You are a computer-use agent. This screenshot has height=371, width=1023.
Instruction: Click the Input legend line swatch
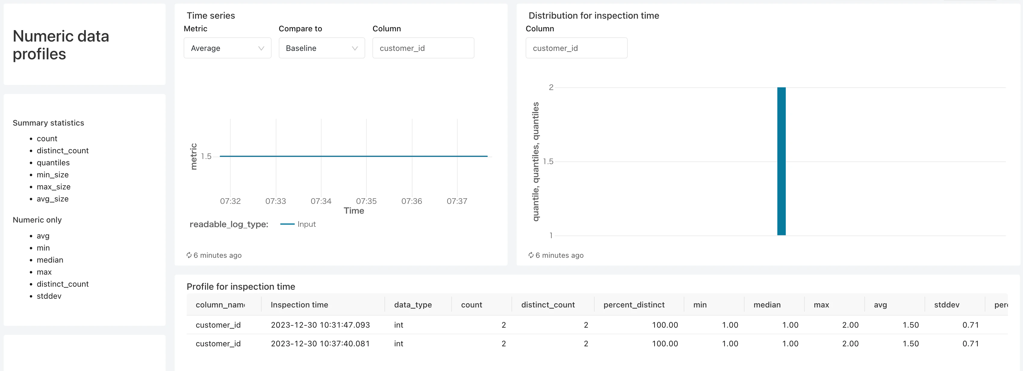(x=287, y=224)
